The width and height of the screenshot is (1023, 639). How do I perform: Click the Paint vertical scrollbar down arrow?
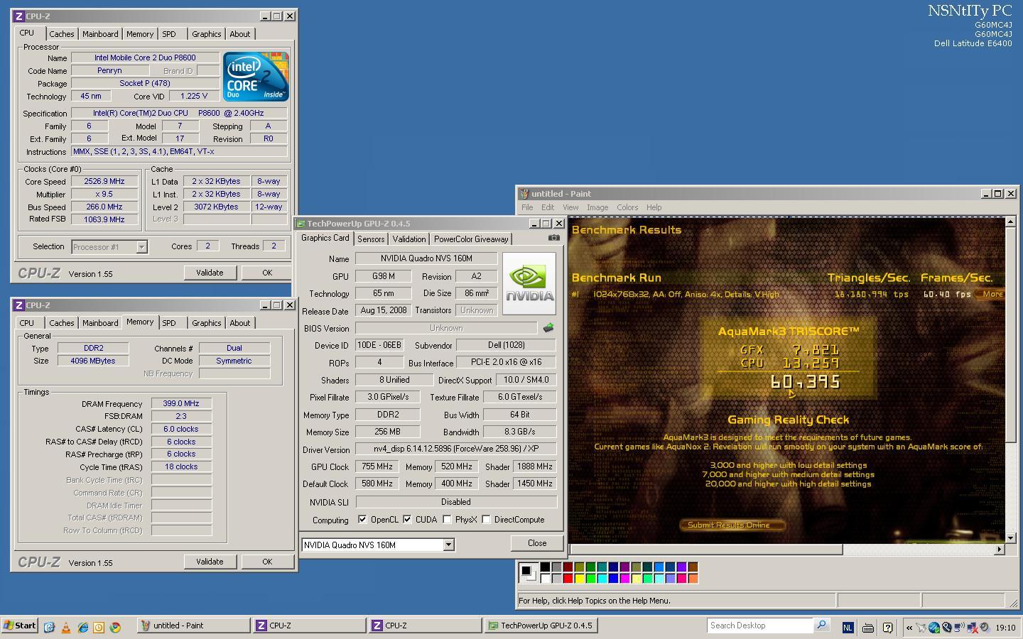[1010, 538]
